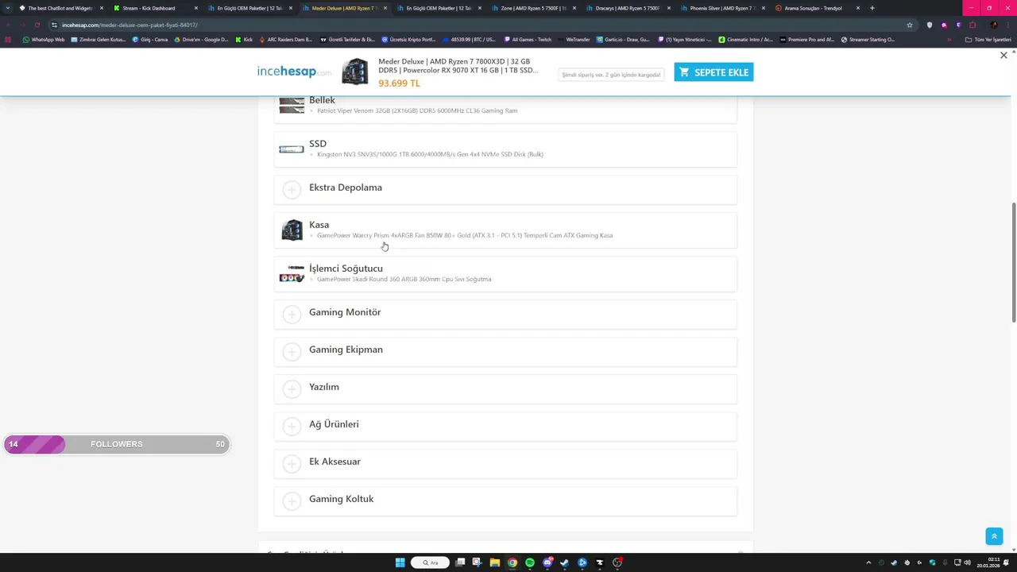The height and width of the screenshot is (572, 1017).
Task: Switch to Dracarys AMD Ryzen 5 7500F tab
Action: coord(628,8)
